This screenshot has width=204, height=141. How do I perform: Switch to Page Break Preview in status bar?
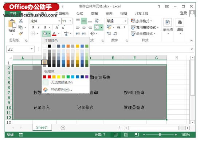coord(137,135)
